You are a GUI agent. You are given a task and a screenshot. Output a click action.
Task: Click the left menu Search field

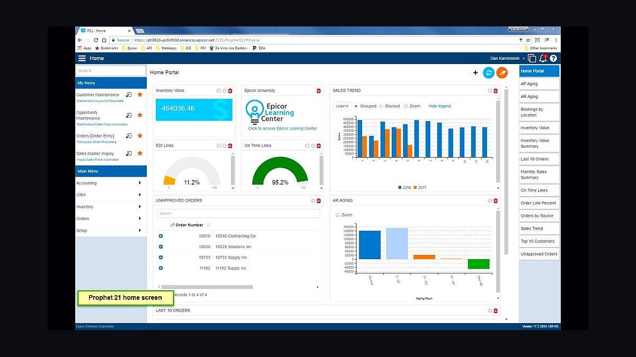pos(110,70)
